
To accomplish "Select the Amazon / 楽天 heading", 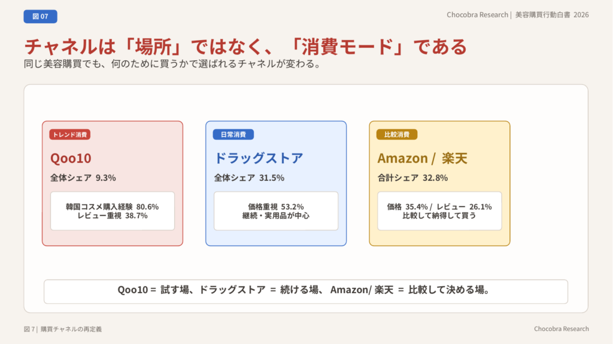I will [422, 158].
